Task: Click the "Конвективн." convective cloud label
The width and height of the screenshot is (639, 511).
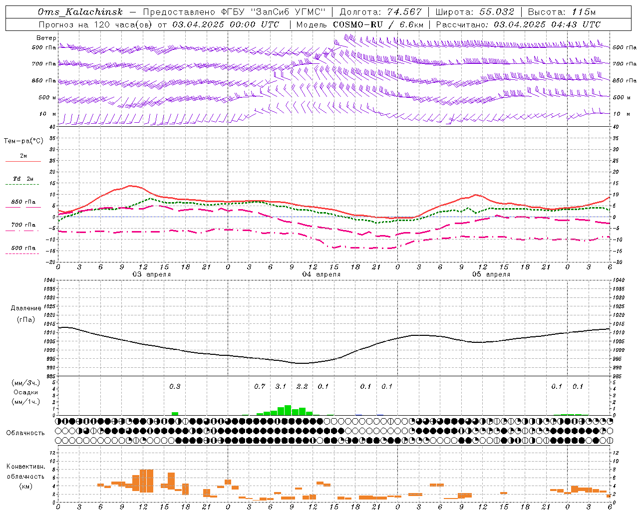Action: click(x=25, y=467)
